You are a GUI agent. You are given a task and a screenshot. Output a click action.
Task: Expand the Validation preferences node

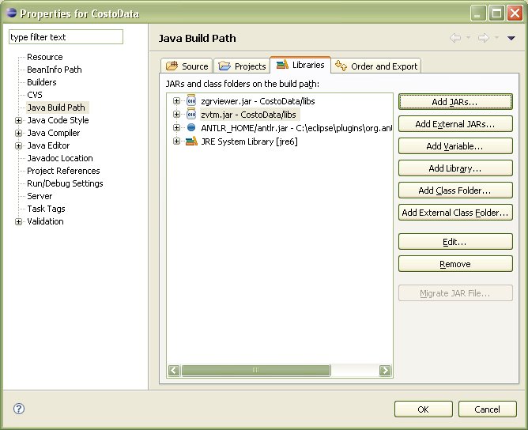coord(18,221)
